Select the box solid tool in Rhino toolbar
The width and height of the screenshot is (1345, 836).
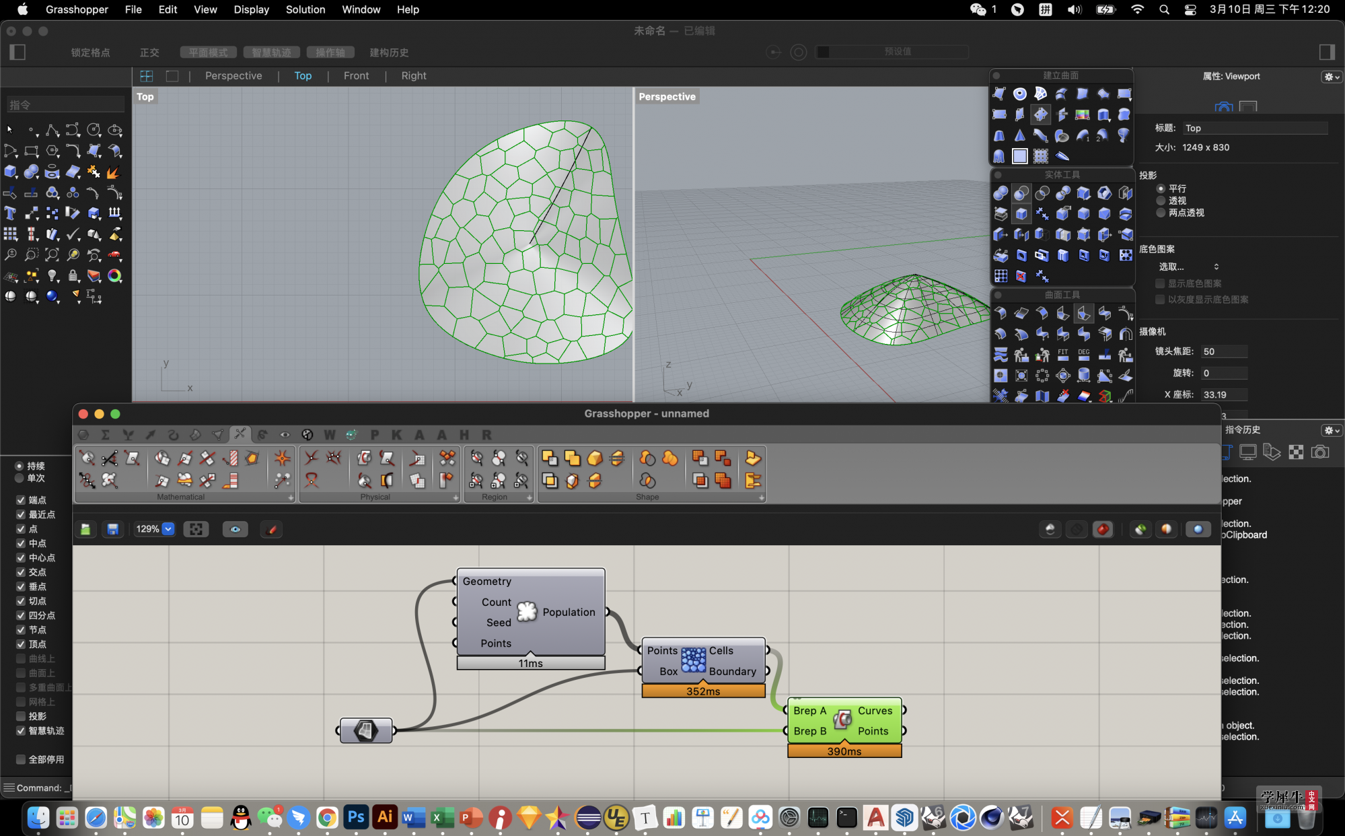click(x=10, y=172)
